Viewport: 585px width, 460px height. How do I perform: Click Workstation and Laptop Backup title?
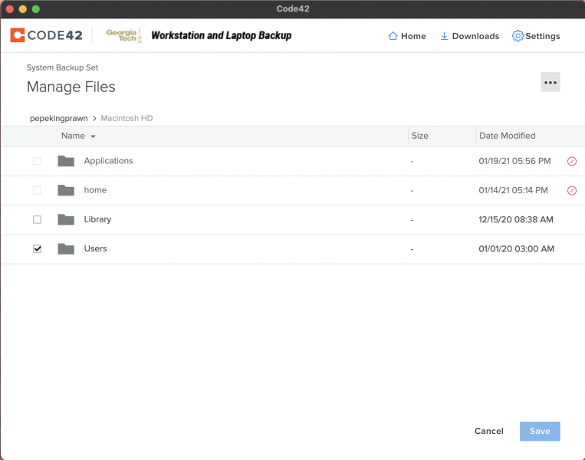pos(222,35)
